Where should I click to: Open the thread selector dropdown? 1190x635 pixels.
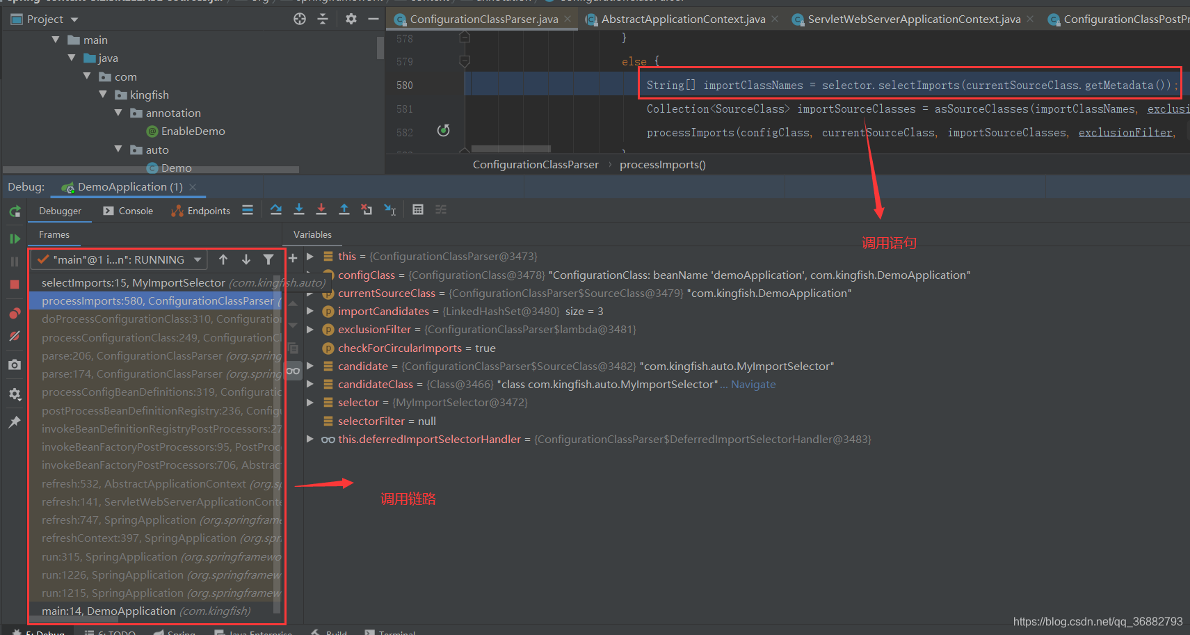coord(120,259)
